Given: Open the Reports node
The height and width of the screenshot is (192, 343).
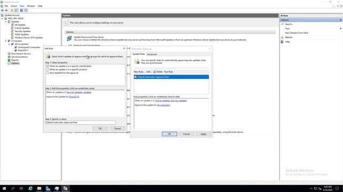Looking at the screenshot, I should [15, 60].
